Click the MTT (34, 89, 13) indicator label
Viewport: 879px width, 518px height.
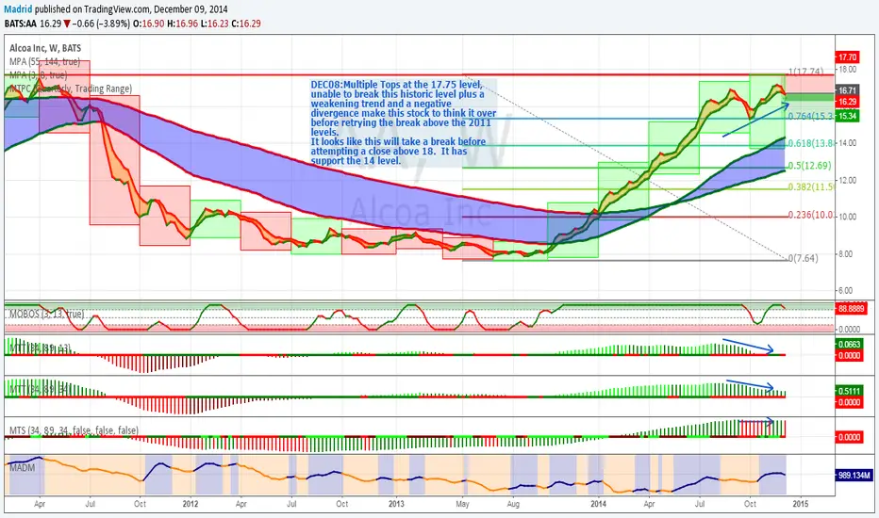pos(40,348)
